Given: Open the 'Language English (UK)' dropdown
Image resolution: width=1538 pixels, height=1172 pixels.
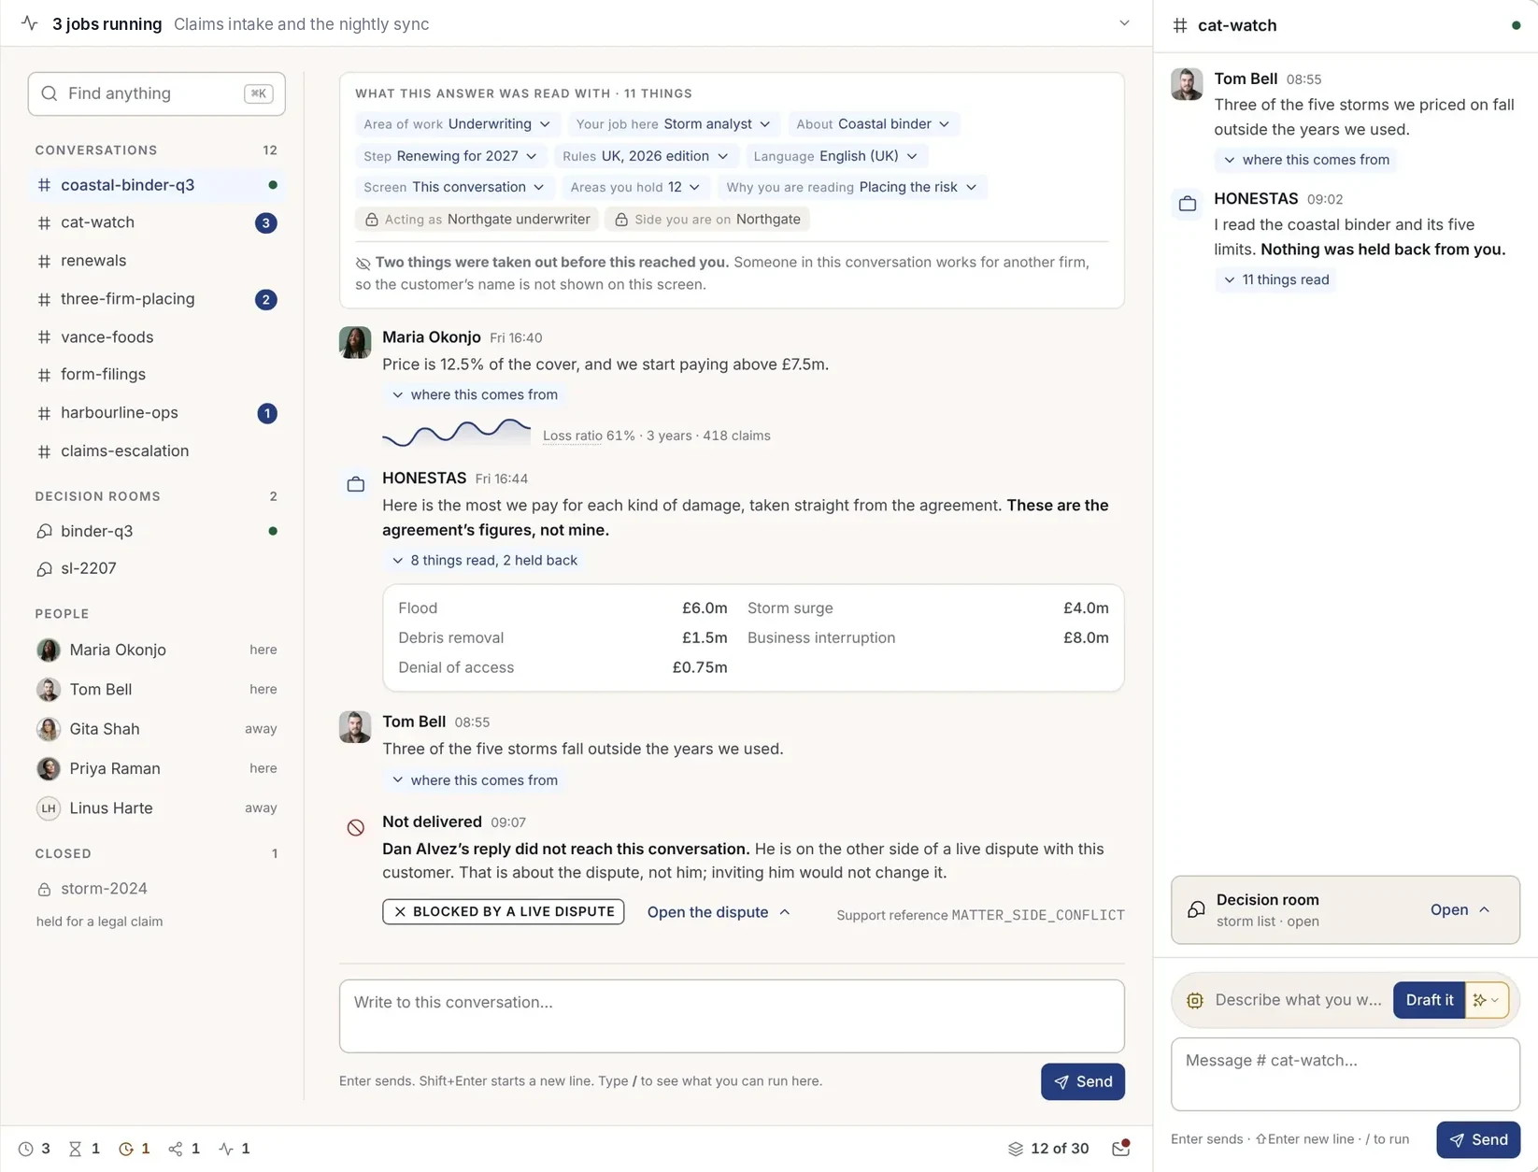Looking at the screenshot, I should tap(835, 156).
